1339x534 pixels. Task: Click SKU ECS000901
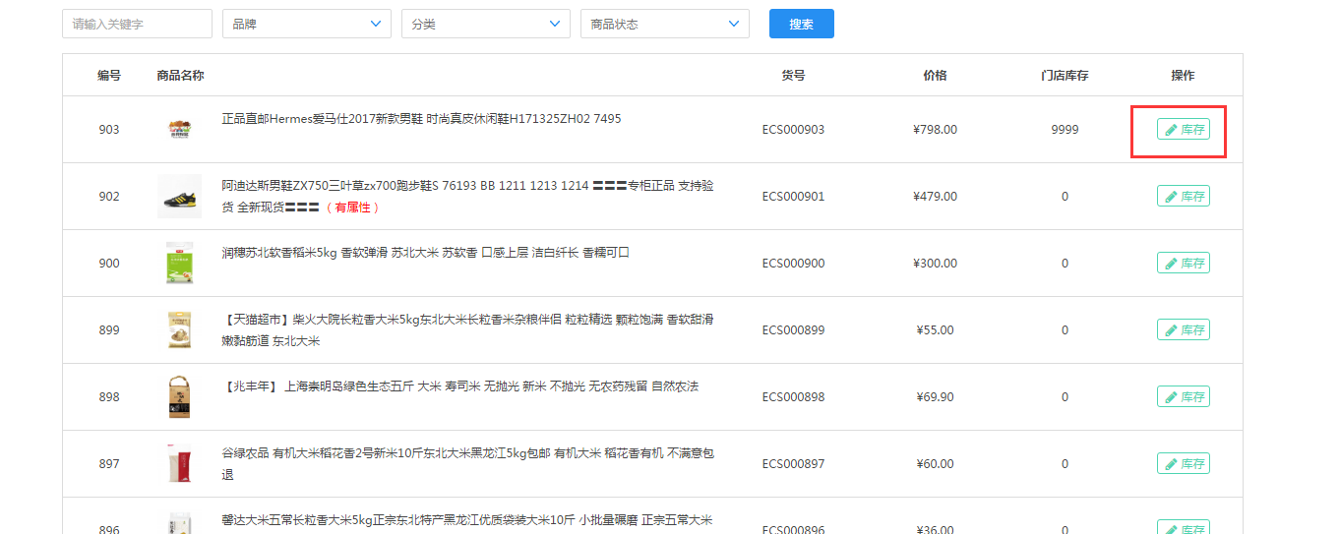coord(793,197)
